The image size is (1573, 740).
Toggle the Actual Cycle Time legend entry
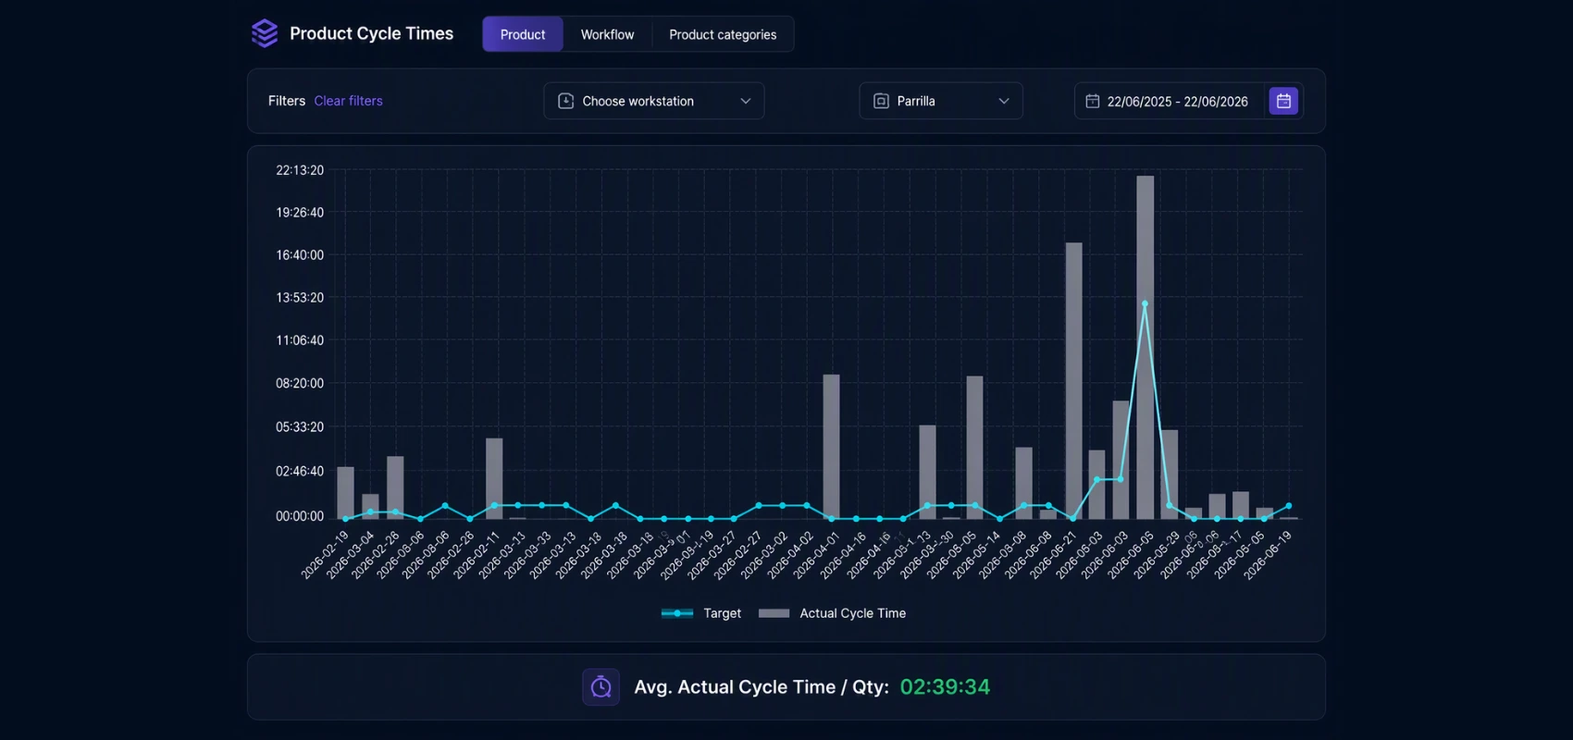tap(832, 613)
